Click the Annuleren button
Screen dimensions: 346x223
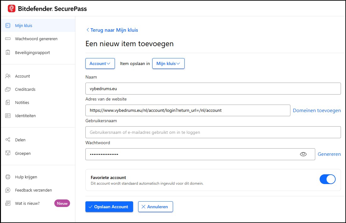pos(155,207)
